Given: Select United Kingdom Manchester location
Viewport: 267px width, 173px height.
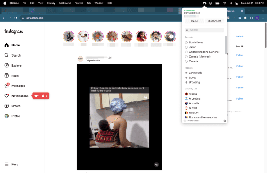Looking at the screenshot, I should tap(202, 52).
